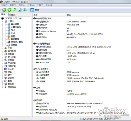Select the CPU 核心频率 row
This screenshot has height=121, width=131.
73,47
